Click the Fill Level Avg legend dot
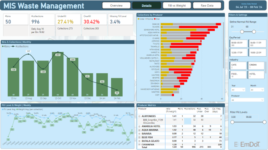 [3, 110]
